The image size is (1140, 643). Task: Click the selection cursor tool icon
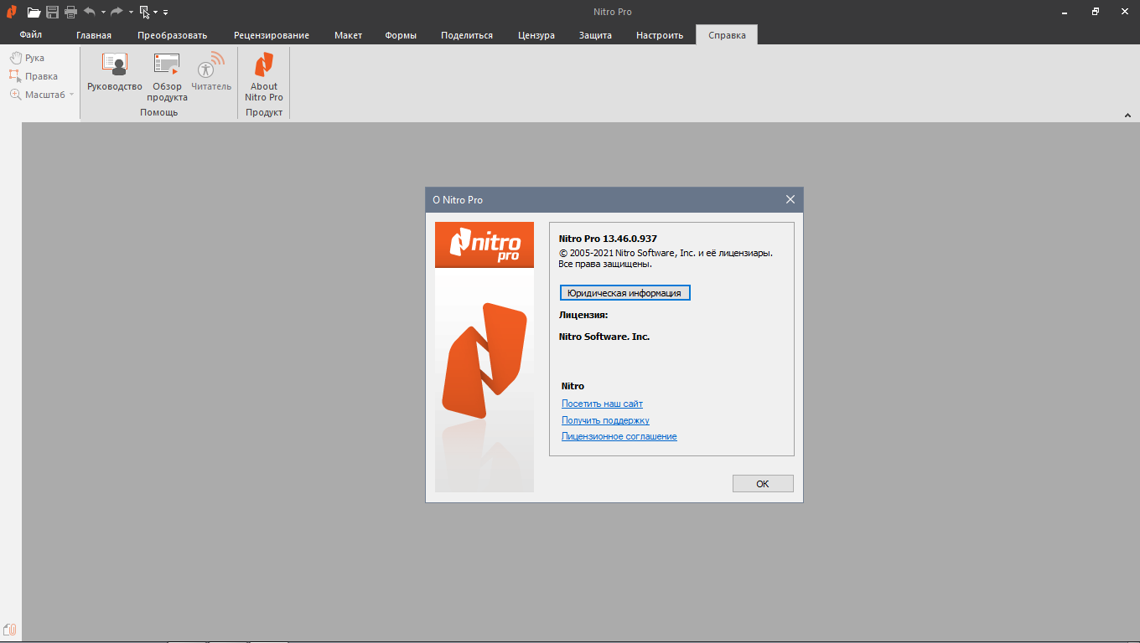click(x=144, y=12)
